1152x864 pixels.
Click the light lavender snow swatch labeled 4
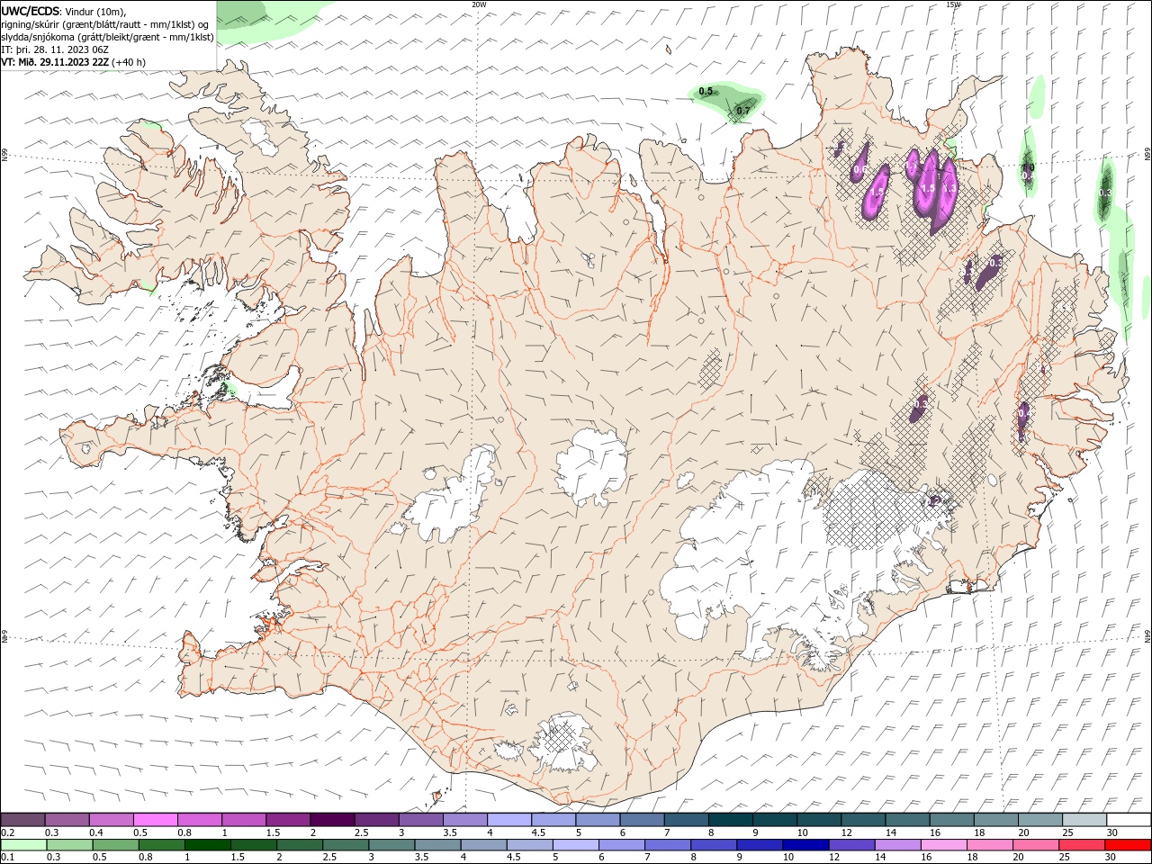[508, 820]
